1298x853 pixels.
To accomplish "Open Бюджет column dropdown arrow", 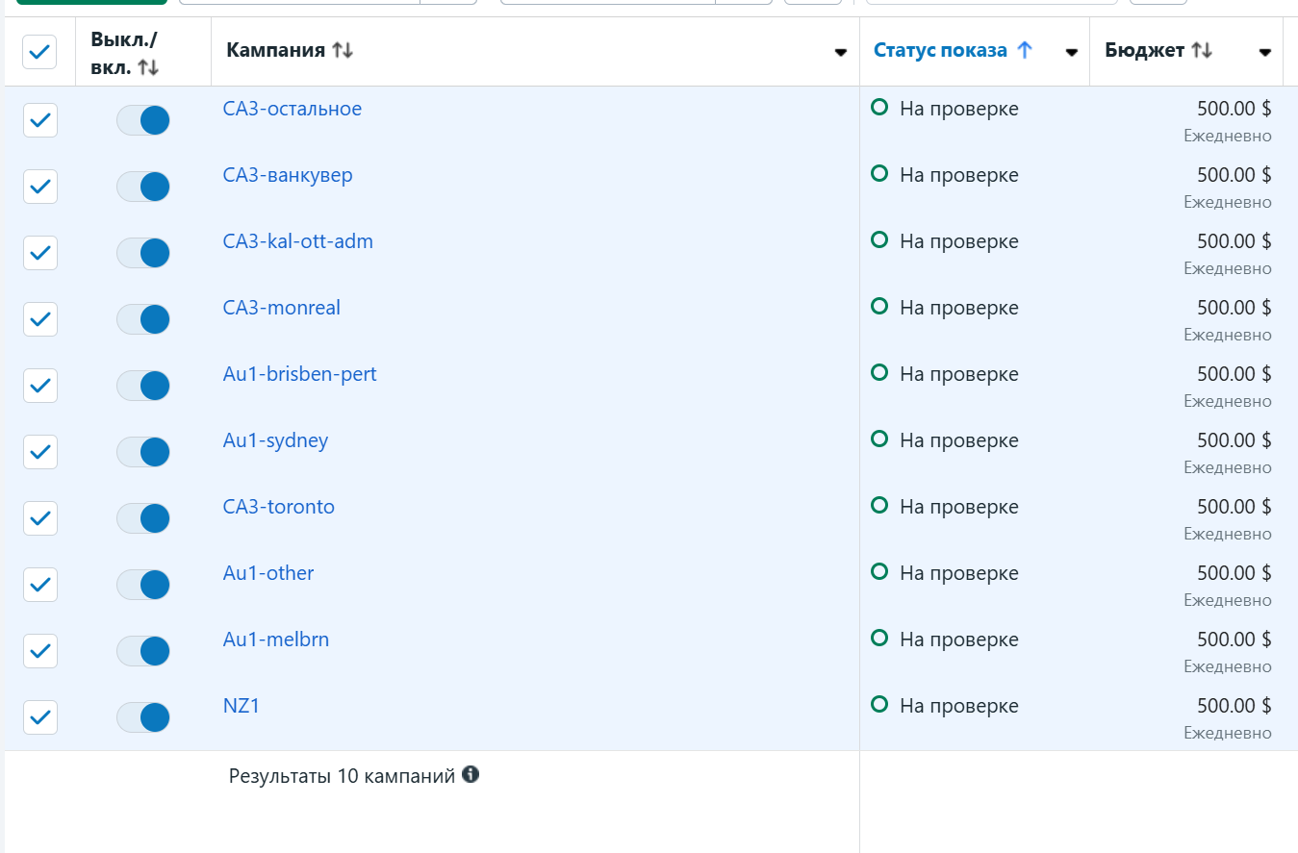I will tap(1265, 53).
